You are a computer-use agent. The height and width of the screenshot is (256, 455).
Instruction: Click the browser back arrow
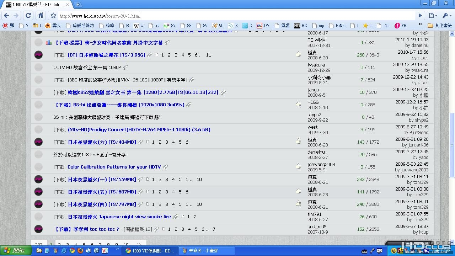point(6,16)
